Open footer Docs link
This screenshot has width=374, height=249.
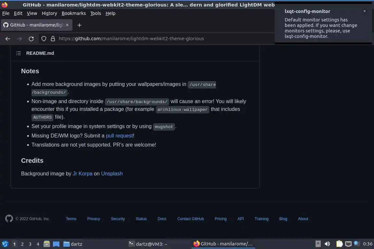coord(162,219)
